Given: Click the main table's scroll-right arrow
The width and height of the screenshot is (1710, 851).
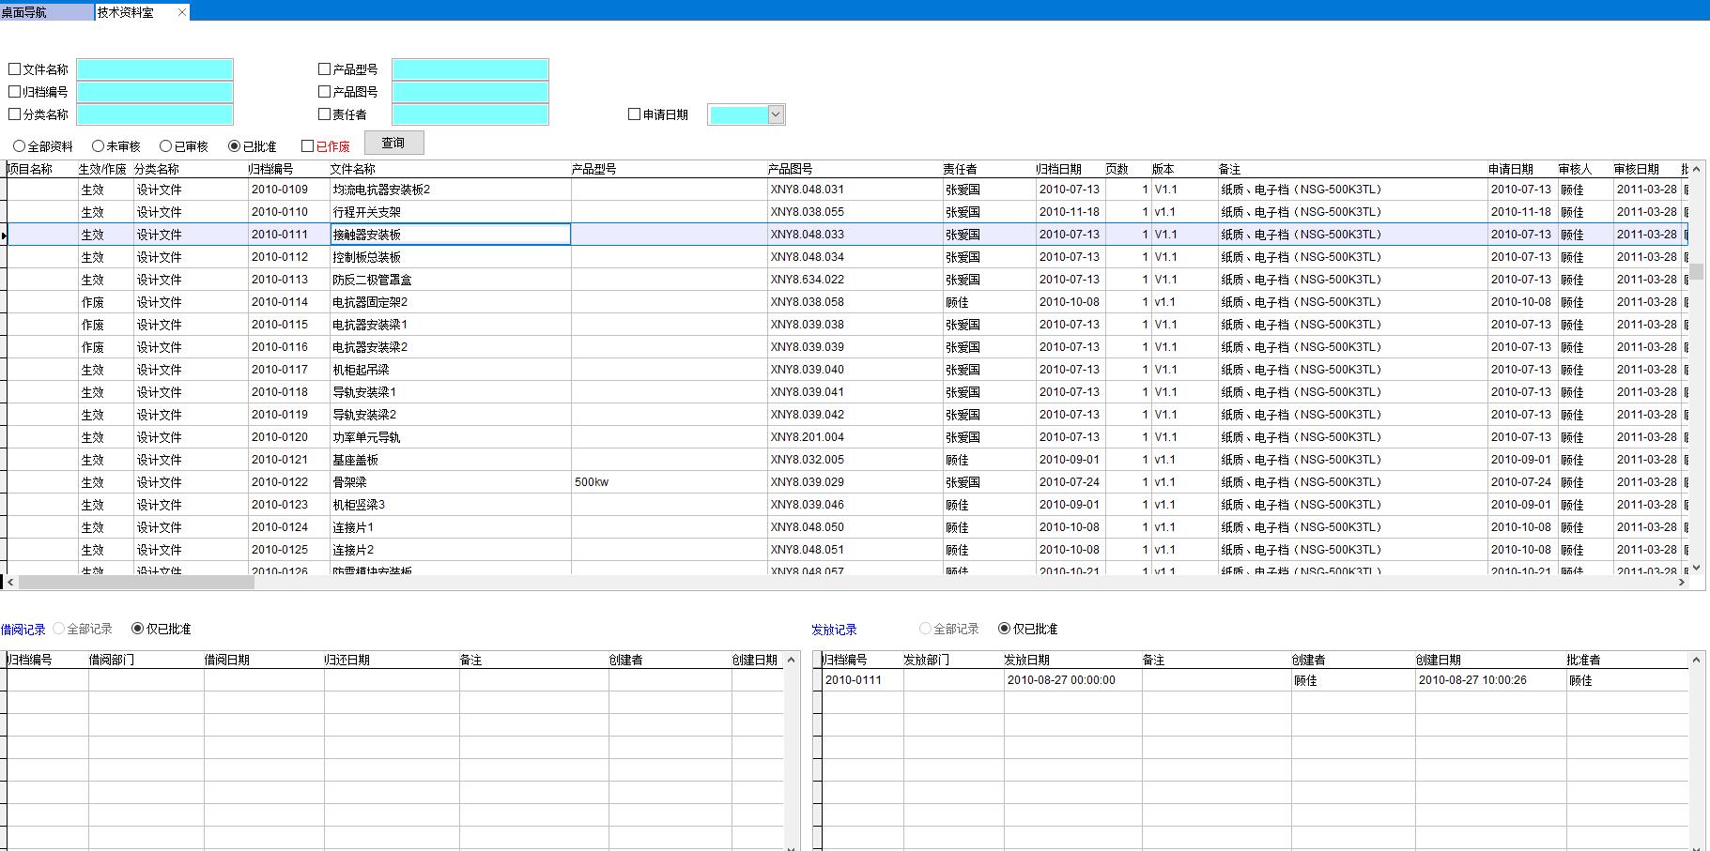Looking at the screenshot, I should coord(1682,583).
